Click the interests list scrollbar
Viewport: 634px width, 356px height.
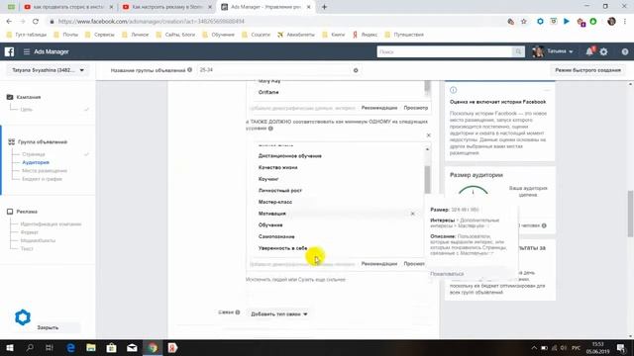point(427,180)
